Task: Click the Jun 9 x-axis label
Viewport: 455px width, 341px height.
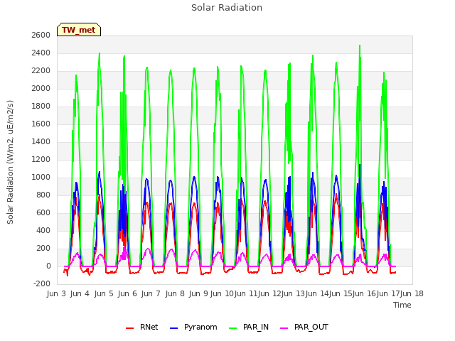Action: 198,293
